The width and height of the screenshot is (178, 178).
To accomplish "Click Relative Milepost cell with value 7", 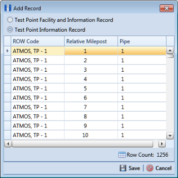I will click(91, 107).
